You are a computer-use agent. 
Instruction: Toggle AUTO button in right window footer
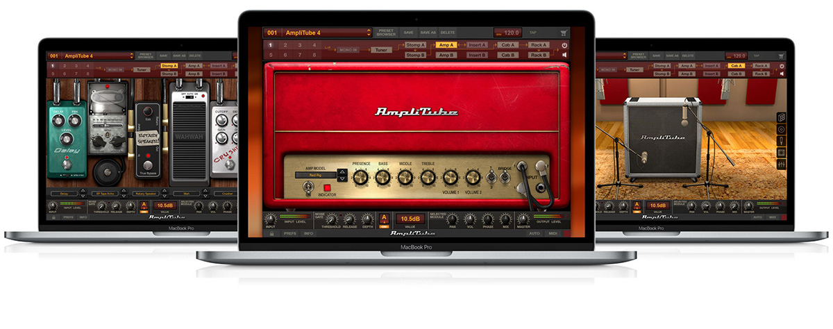pyautogui.click(x=758, y=217)
